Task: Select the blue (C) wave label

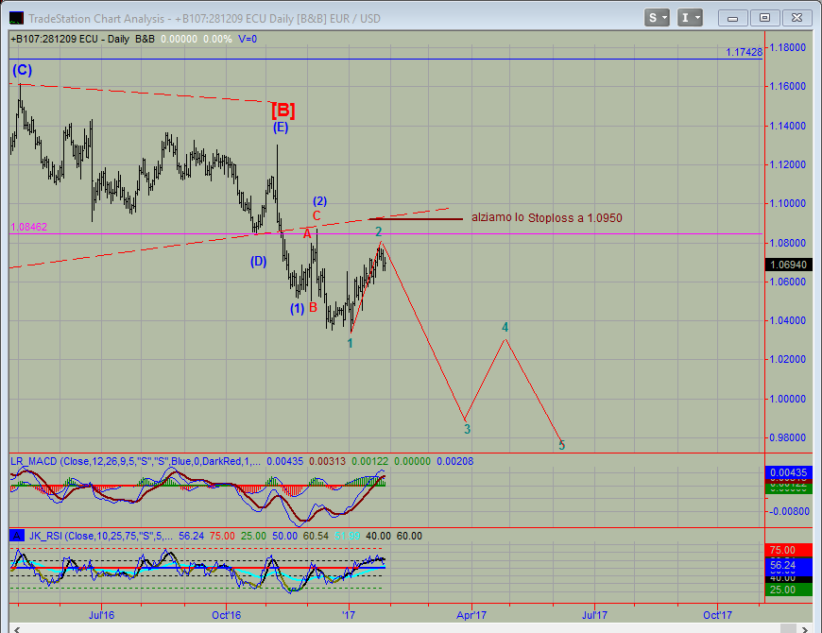Action: [x=22, y=70]
